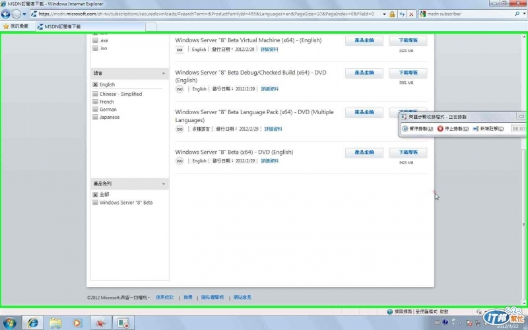Viewport: 528px width, 330px height.
Task: Click Internet zone status bar indicator
Action: coord(418,312)
